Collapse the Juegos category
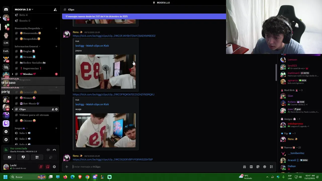322x181 pixels. pos(21,128)
